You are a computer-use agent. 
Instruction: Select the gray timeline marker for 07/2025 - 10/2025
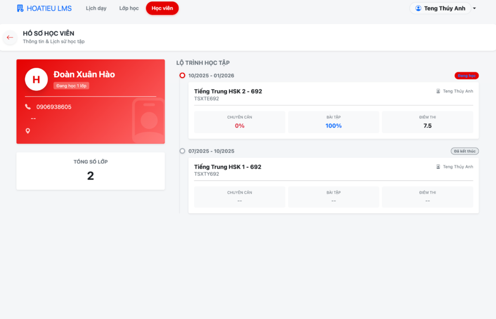[182, 151]
